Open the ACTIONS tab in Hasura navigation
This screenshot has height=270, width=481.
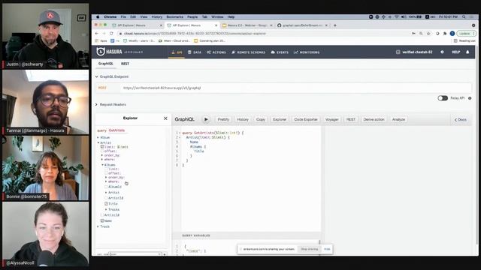216,52
